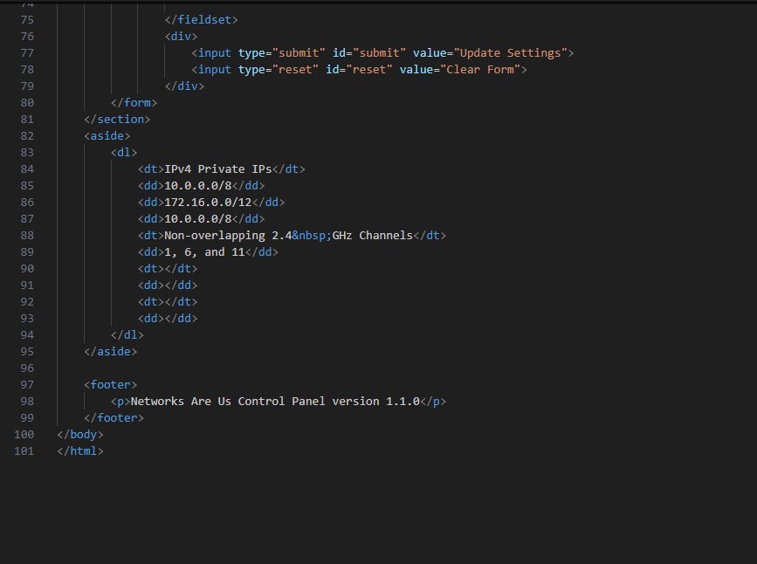The height and width of the screenshot is (564, 757).
Task: Click the closing dl tag
Action: 127,335
